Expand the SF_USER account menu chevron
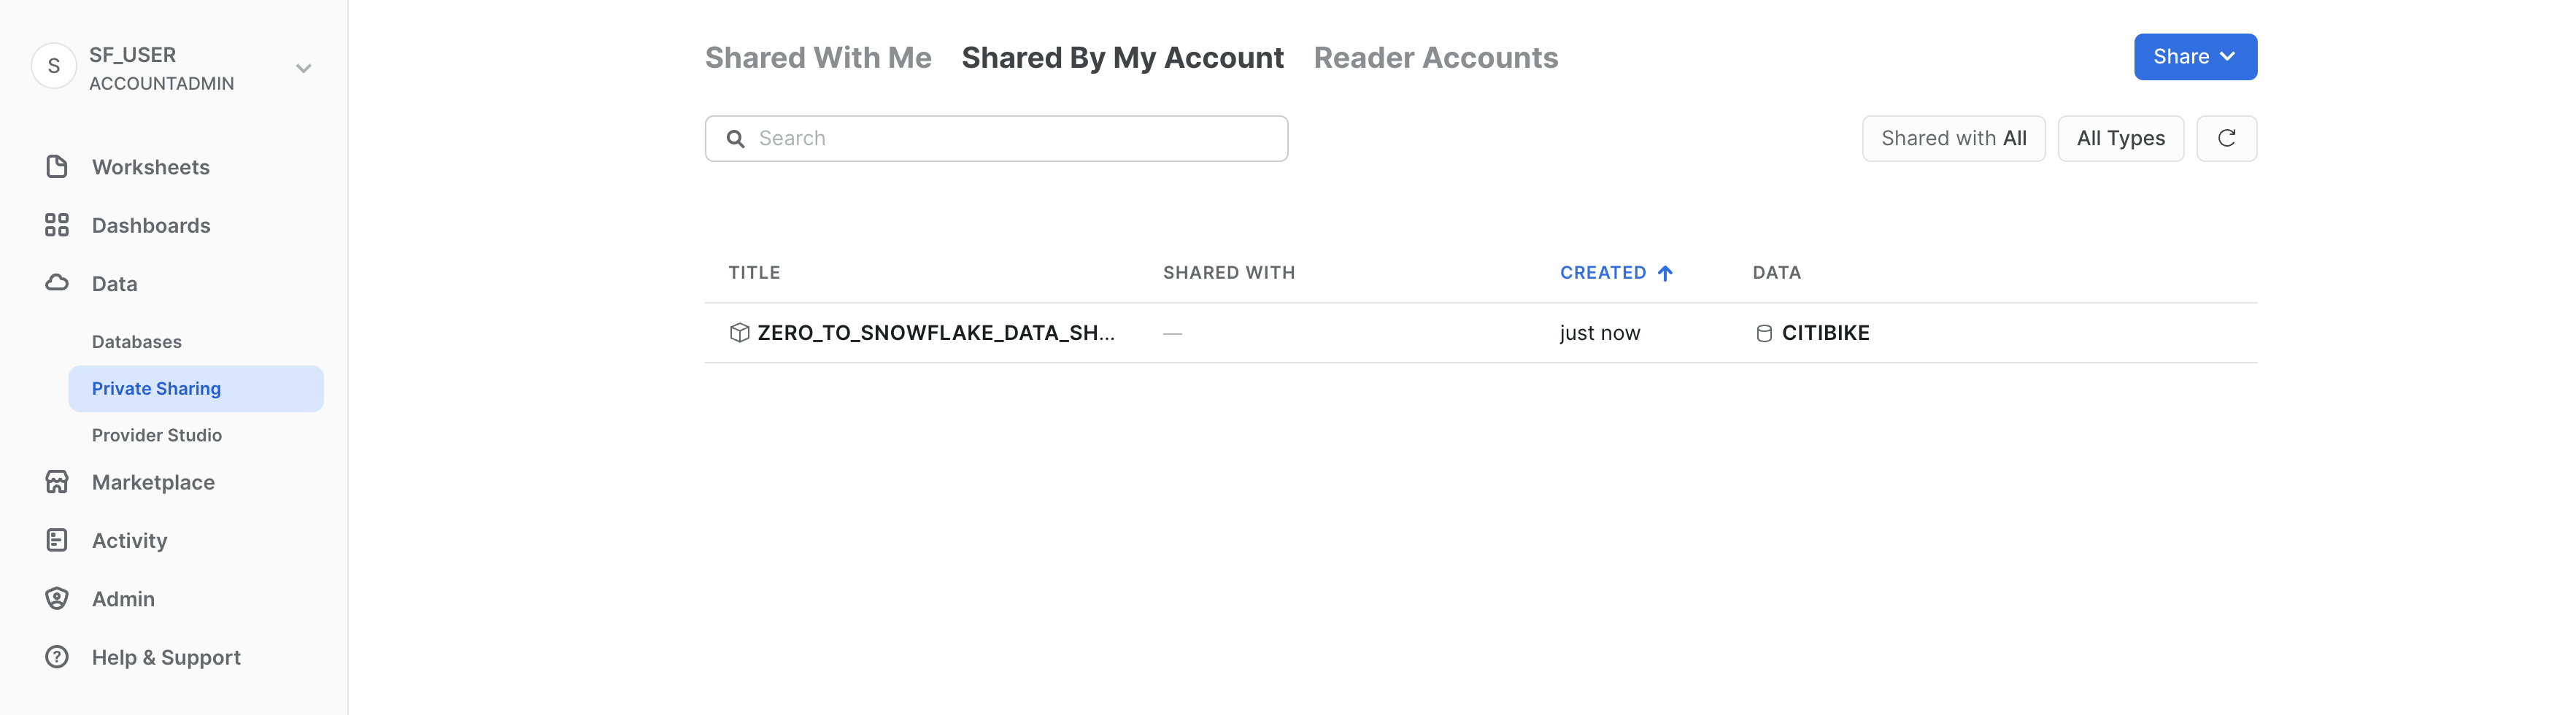Image resolution: width=2576 pixels, height=715 pixels. [304, 68]
